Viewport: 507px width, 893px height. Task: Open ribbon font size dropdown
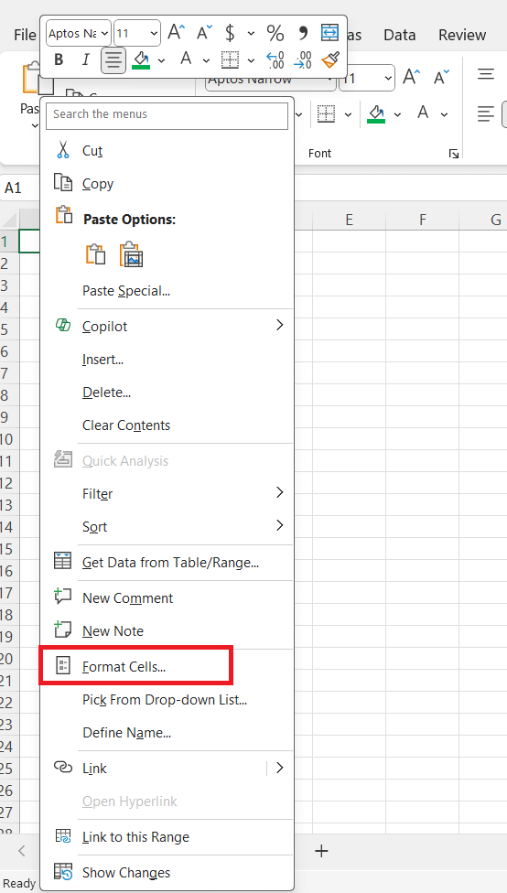(389, 78)
